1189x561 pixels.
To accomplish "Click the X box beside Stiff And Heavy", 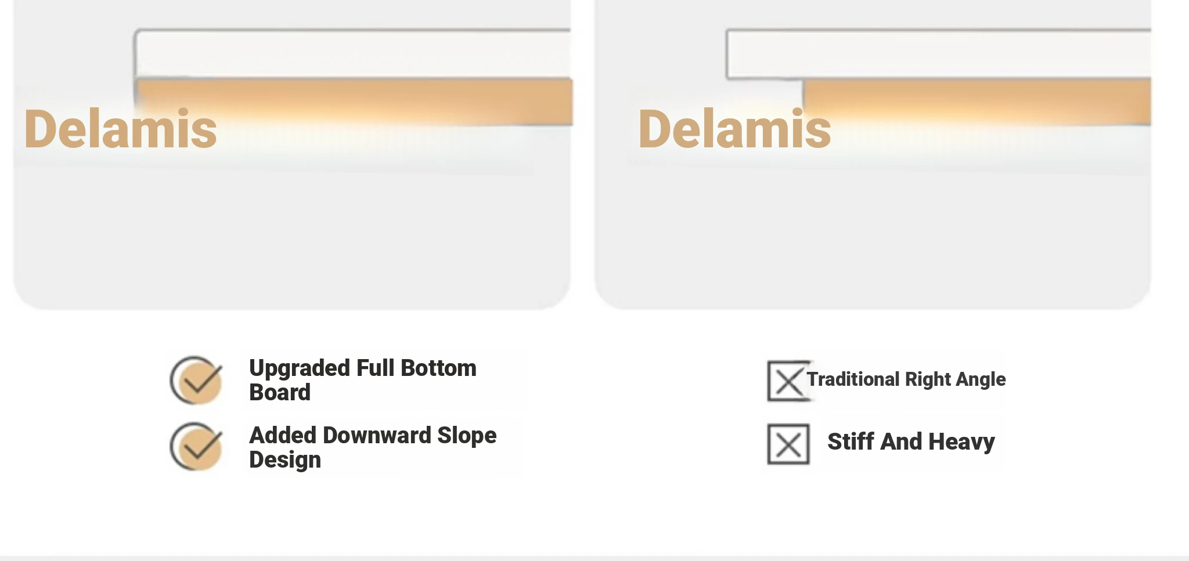I will (788, 444).
